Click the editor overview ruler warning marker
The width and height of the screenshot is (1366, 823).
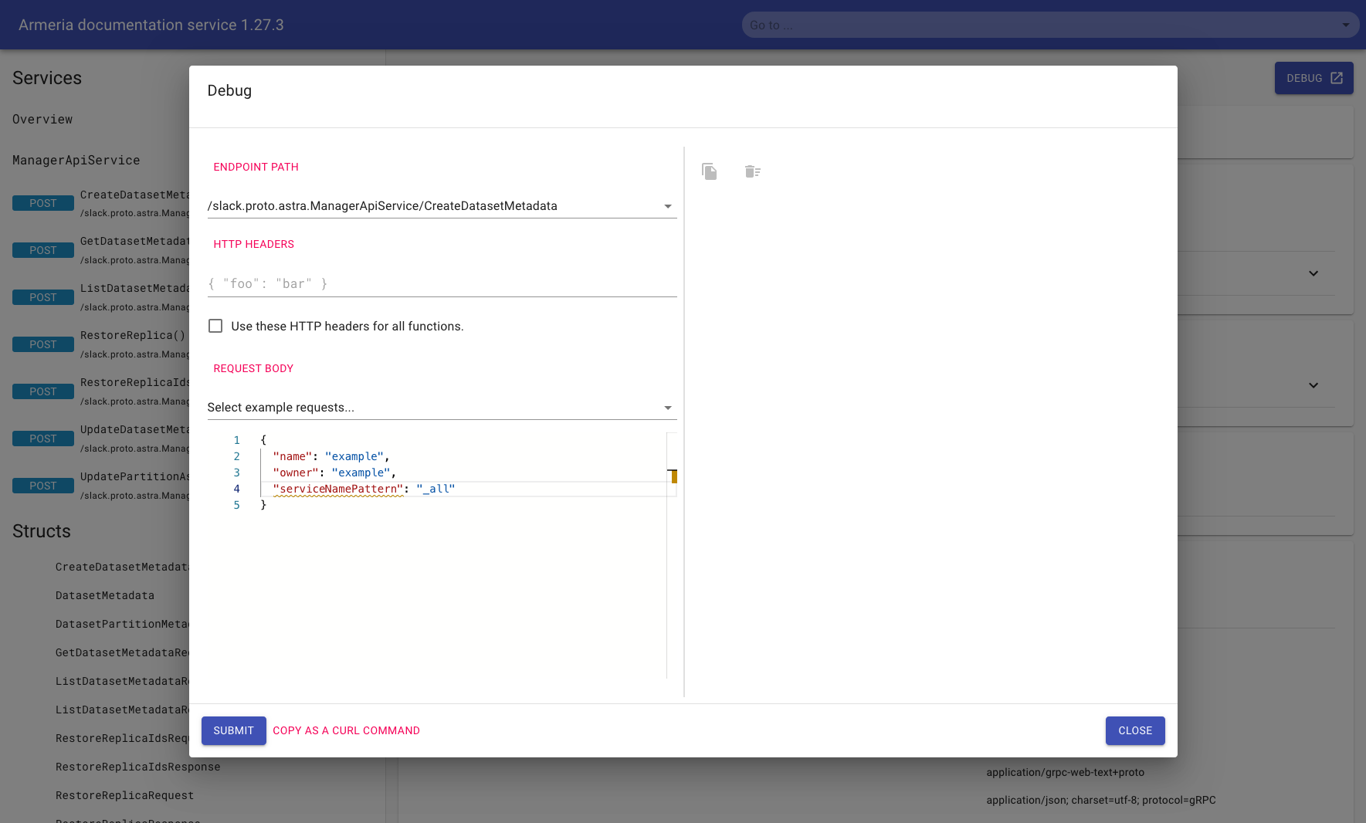click(x=673, y=476)
